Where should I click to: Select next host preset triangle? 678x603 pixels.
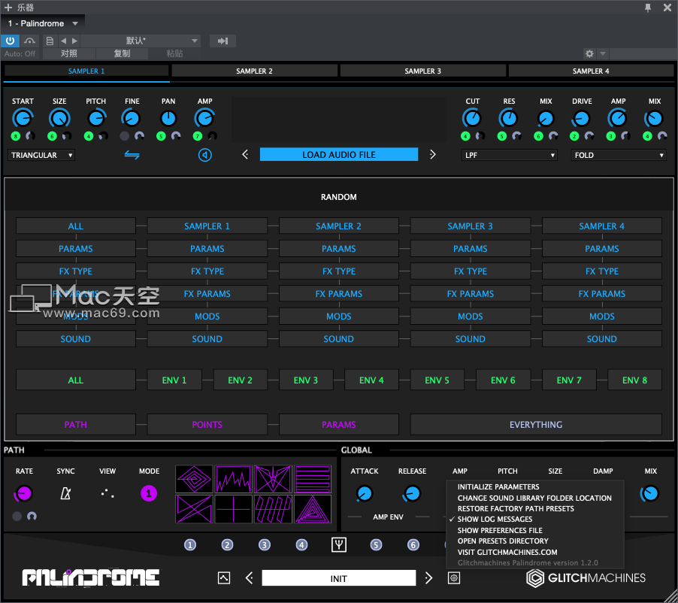[75, 41]
